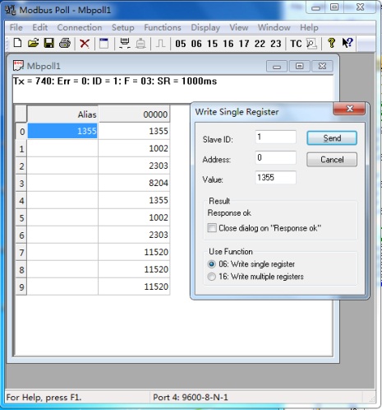
Task: Click the Send button
Action: pos(332,137)
